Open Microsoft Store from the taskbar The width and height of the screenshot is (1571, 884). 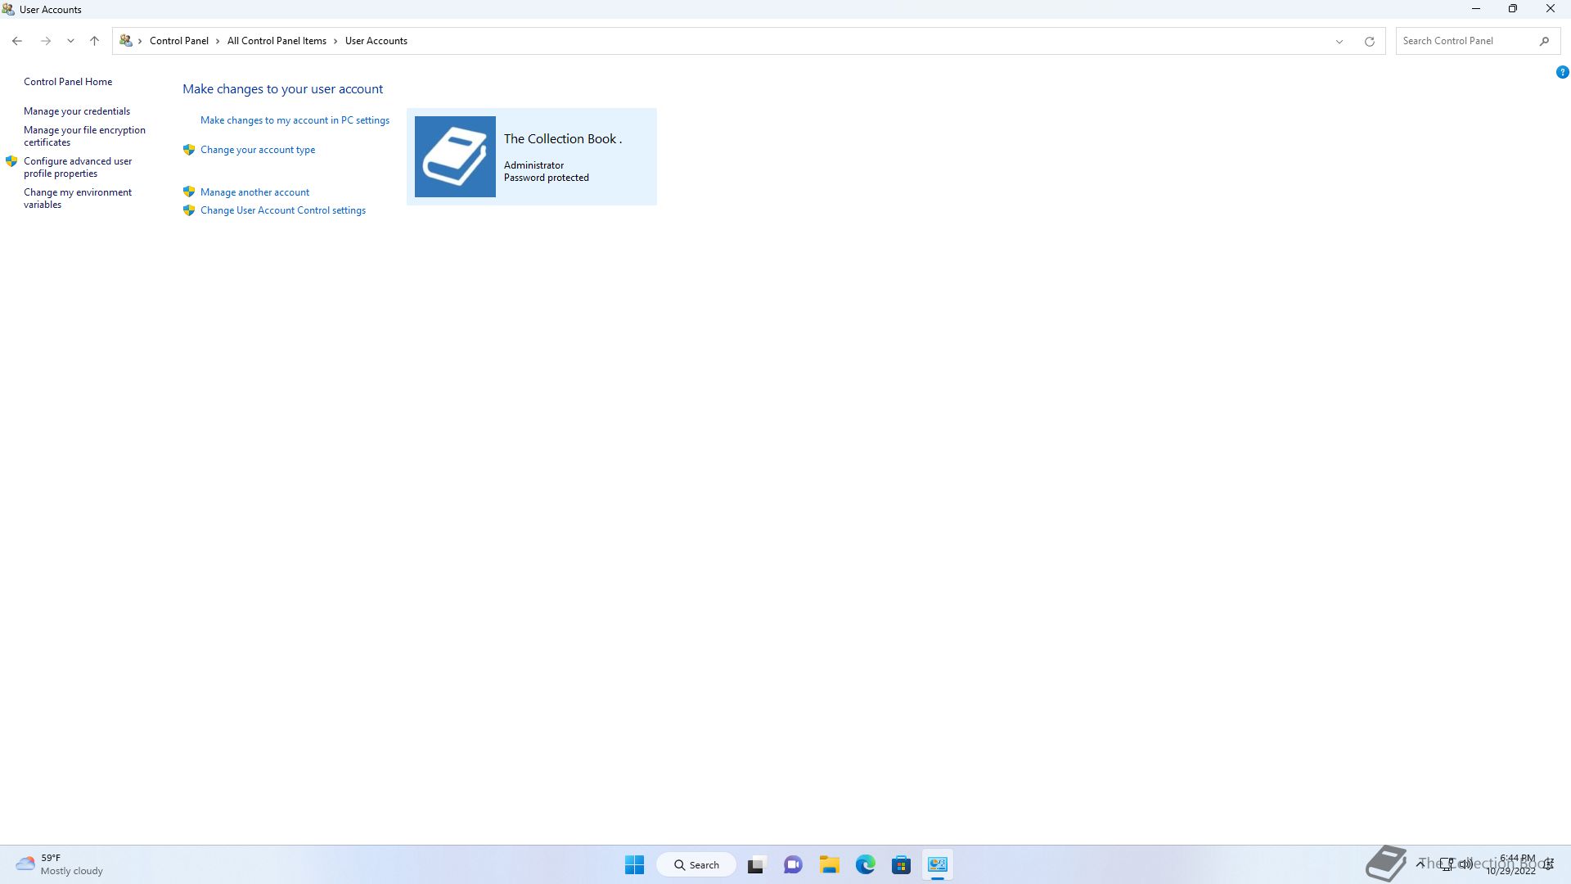pos(901,864)
